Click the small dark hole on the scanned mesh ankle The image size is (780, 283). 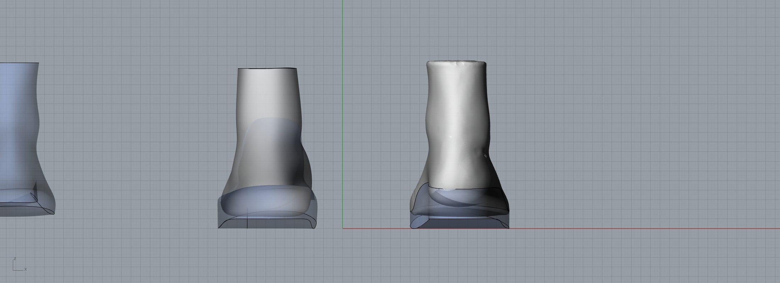pos(485,155)
